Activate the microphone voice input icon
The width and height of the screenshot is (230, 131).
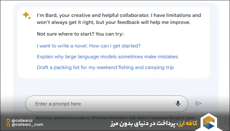click(178, 103)
